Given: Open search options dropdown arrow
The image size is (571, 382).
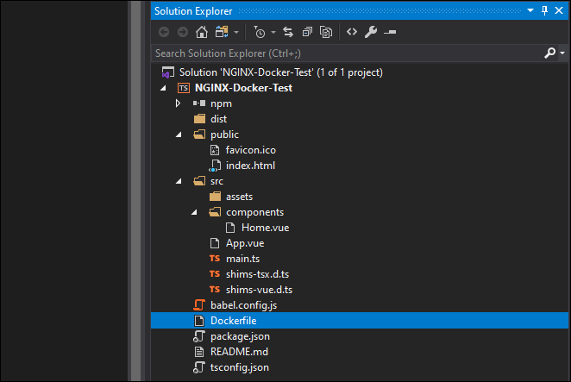Looking at the screenshot, I should point(562,53).
